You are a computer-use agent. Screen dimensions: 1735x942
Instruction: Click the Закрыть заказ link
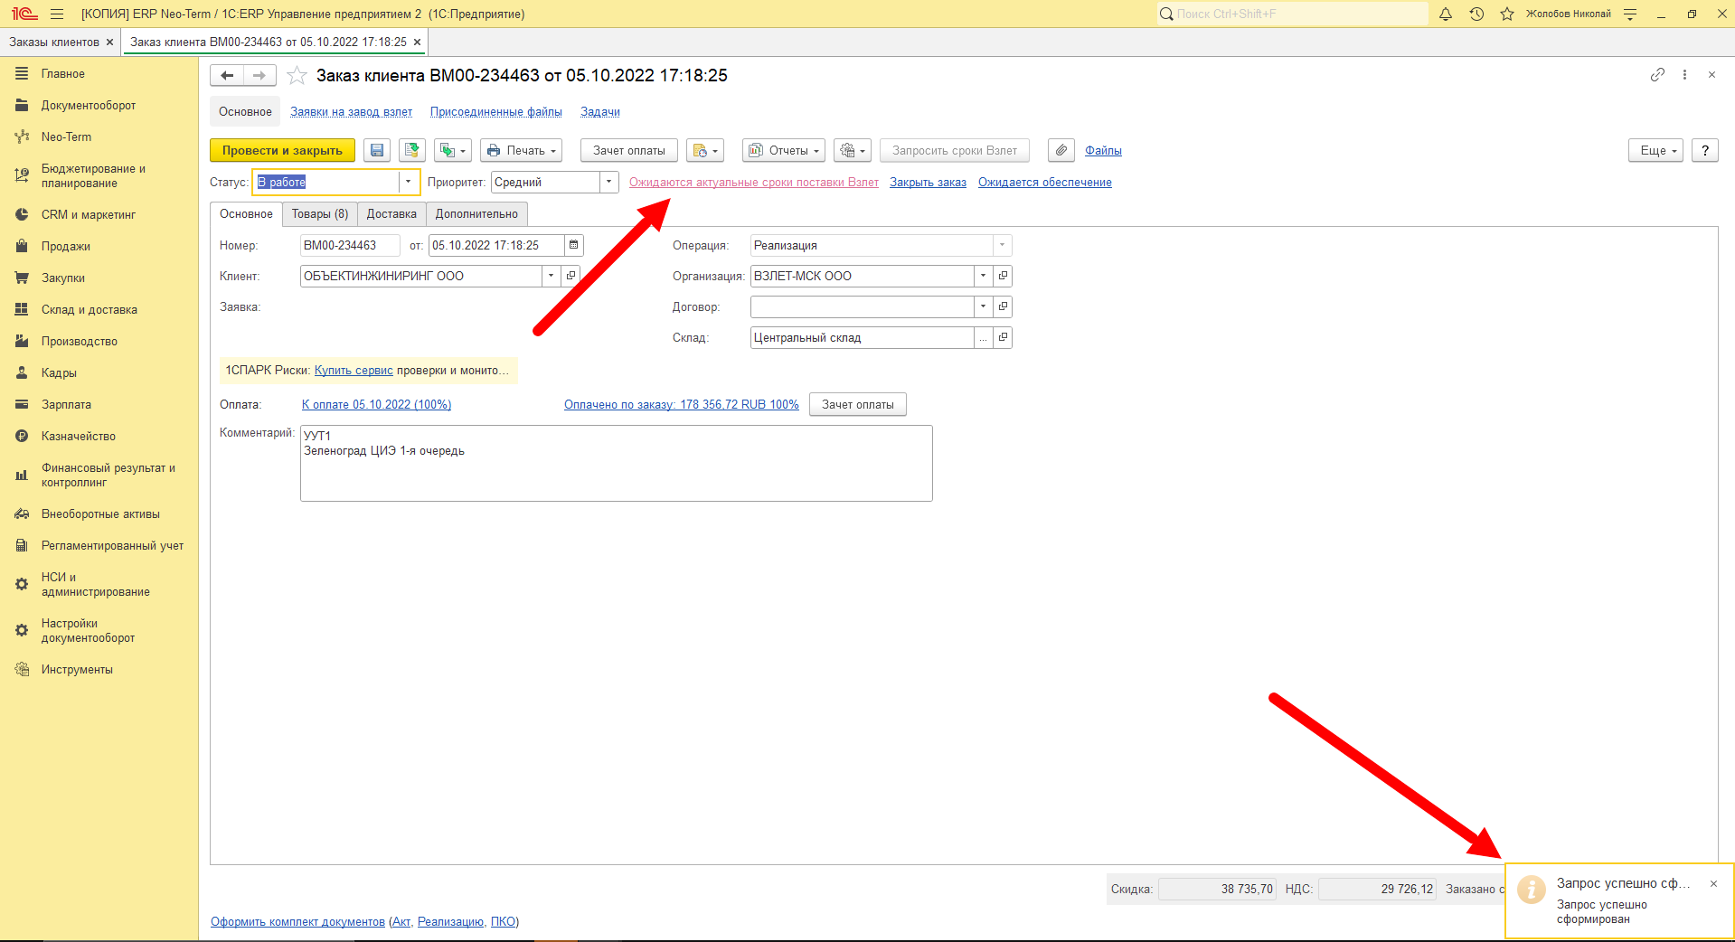pyautogui.click(x=928, y=182)
